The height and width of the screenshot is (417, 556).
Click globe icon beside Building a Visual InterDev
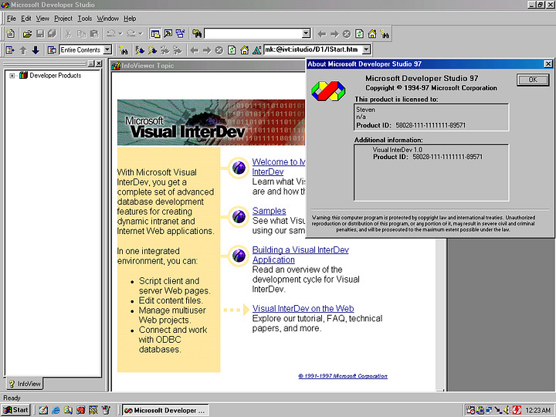point(239,256)
